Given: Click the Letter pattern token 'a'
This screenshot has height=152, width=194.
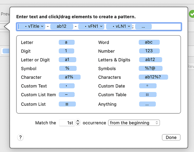Looking at the screenshot, I should [x=67, y=43].
